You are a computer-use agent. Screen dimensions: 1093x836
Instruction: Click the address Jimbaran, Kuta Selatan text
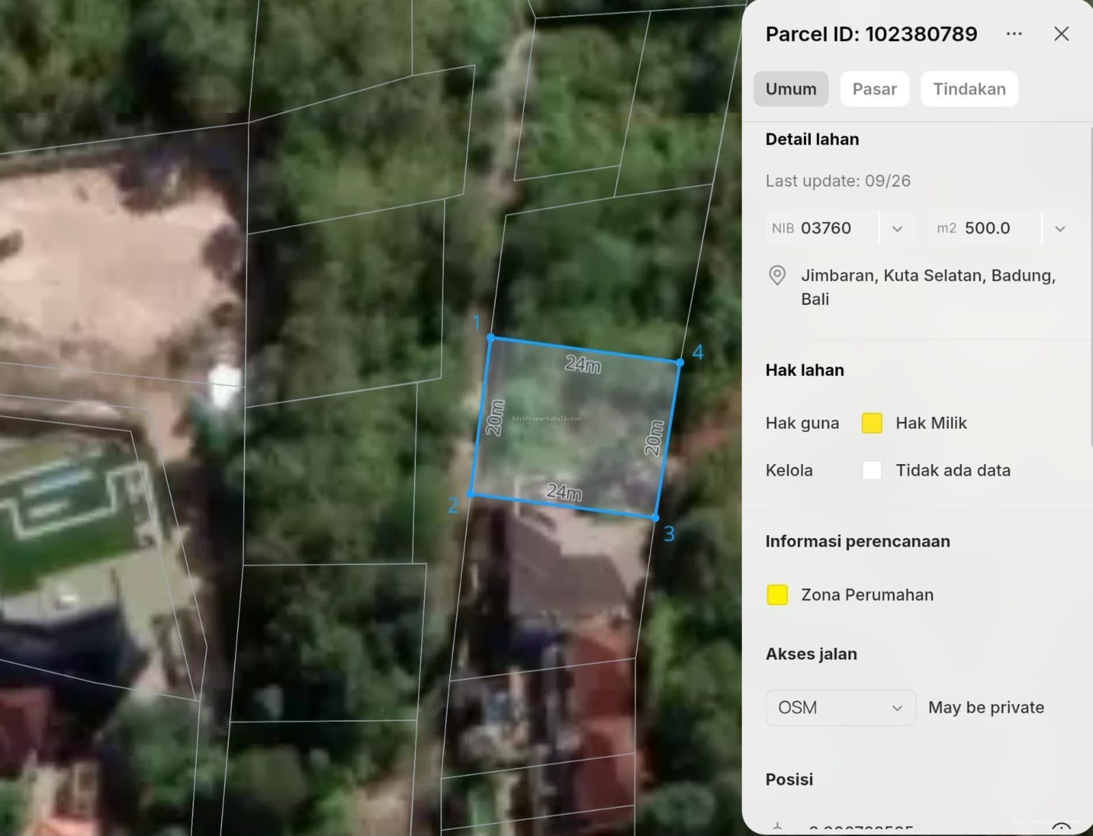point(928,287)
